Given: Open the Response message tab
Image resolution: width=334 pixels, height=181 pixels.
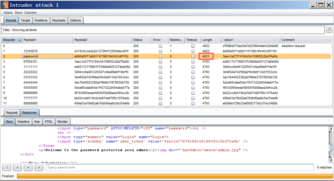Looking at the screenshot, I should point(29,113).
